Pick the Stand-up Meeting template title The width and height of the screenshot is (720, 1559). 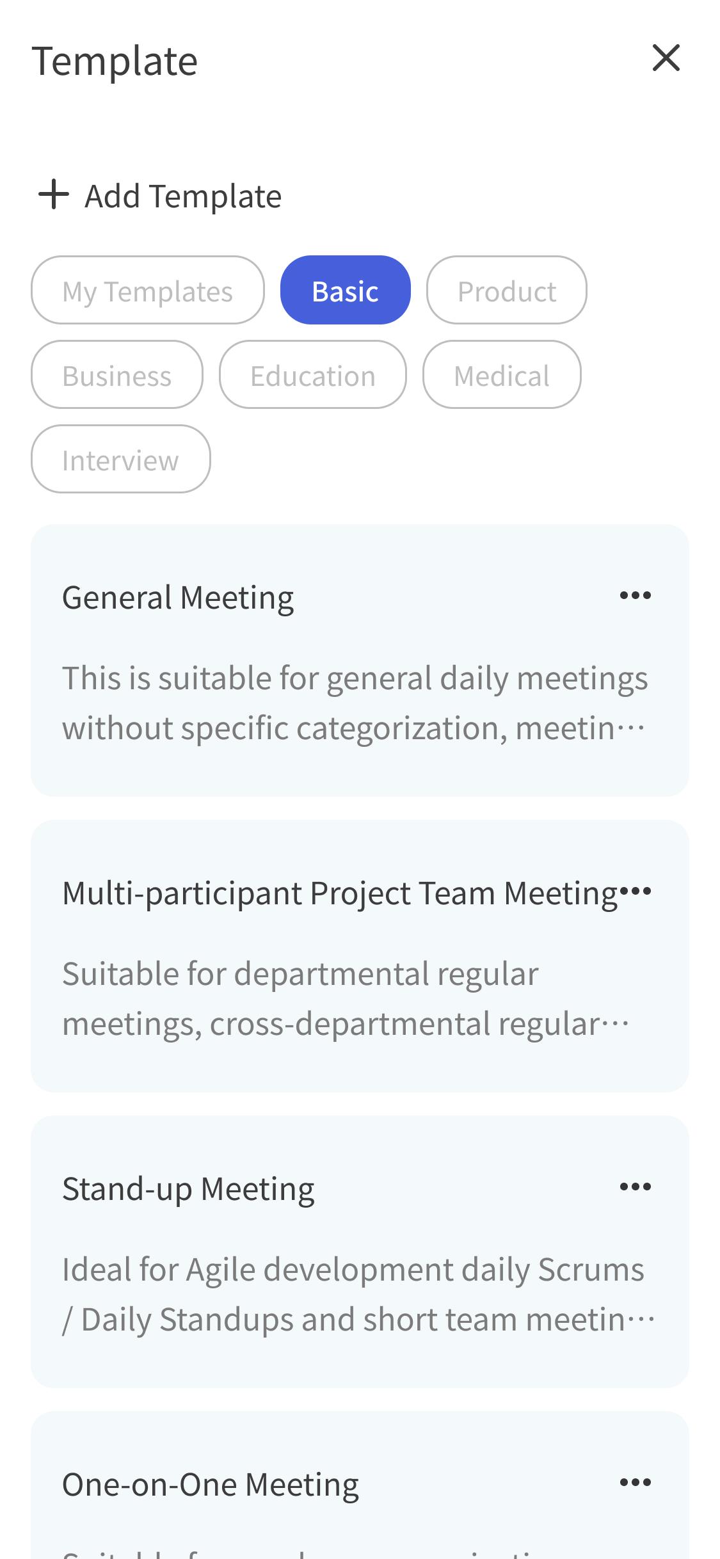188,1189
